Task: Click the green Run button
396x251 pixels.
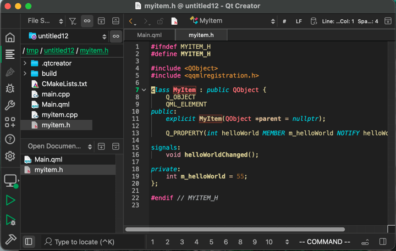Action: 10,200
